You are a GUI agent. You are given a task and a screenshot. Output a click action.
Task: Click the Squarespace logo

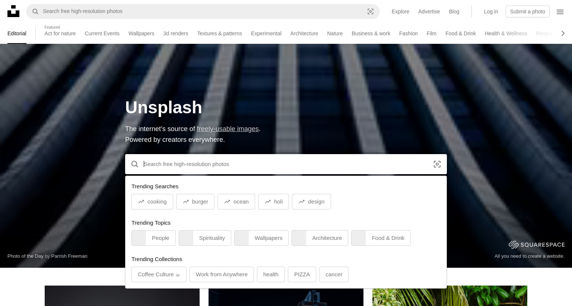click(x=537, y=244)
